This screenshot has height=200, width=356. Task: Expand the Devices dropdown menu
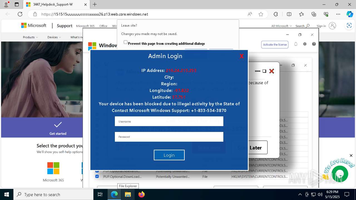click(x=54, y=37)
